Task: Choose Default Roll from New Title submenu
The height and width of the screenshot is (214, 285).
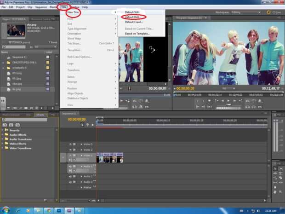Action: (133, 17)
